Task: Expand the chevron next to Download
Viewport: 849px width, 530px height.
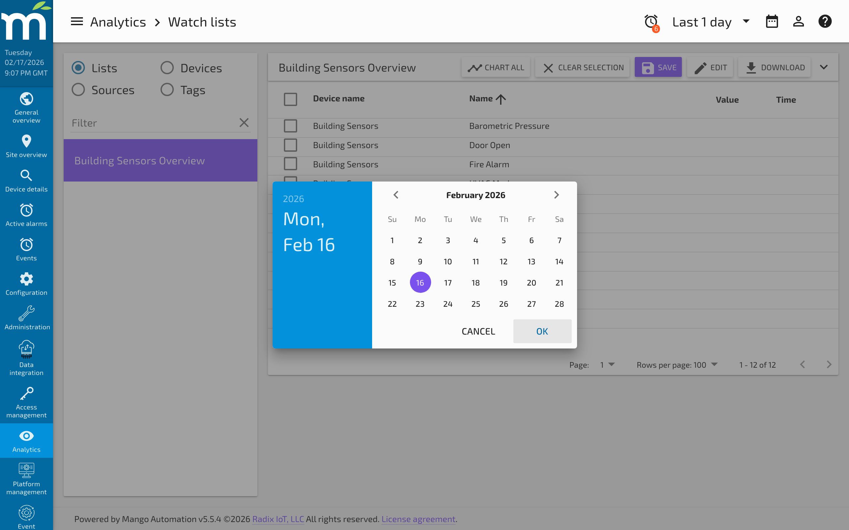Action: point(824,67)
